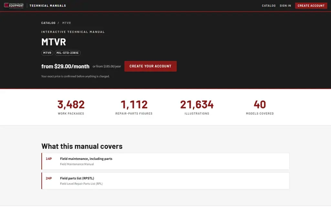
Task: Select the MTVR breadcrumb item
Action: (67, 23)
